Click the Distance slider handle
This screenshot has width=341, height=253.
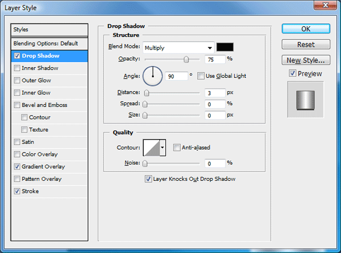147,93
